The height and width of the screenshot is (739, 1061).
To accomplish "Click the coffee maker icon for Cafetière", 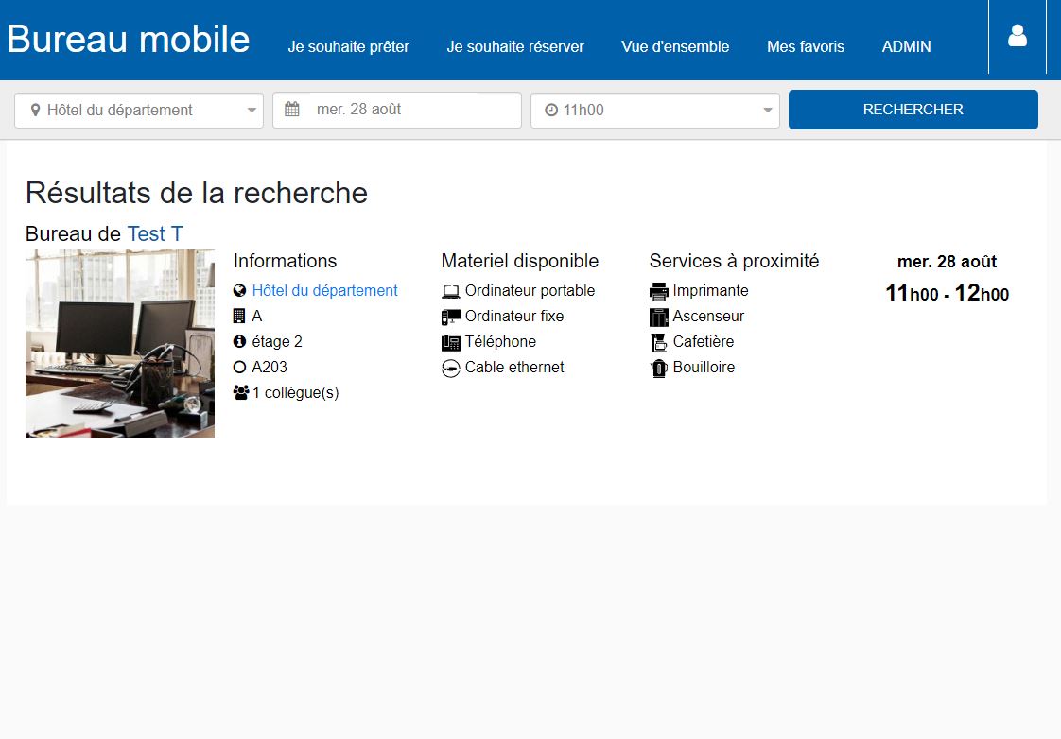I will tap(658, 343).
